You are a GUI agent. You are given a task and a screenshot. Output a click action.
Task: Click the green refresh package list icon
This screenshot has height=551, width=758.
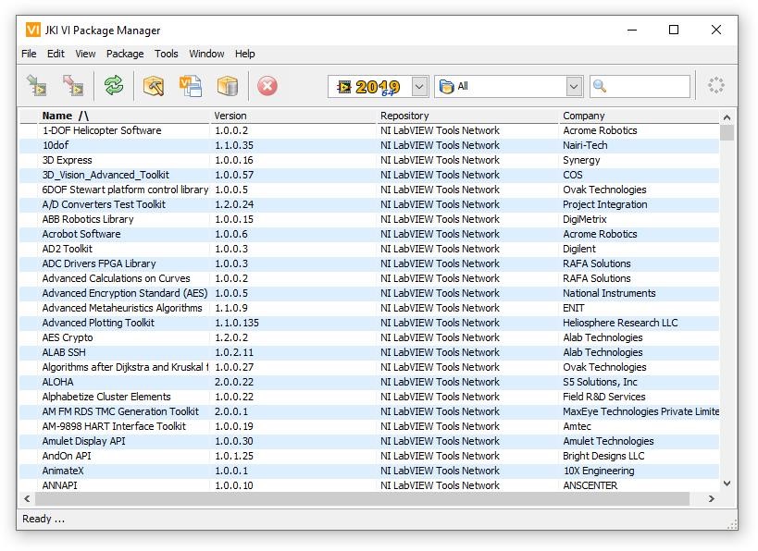114,86
